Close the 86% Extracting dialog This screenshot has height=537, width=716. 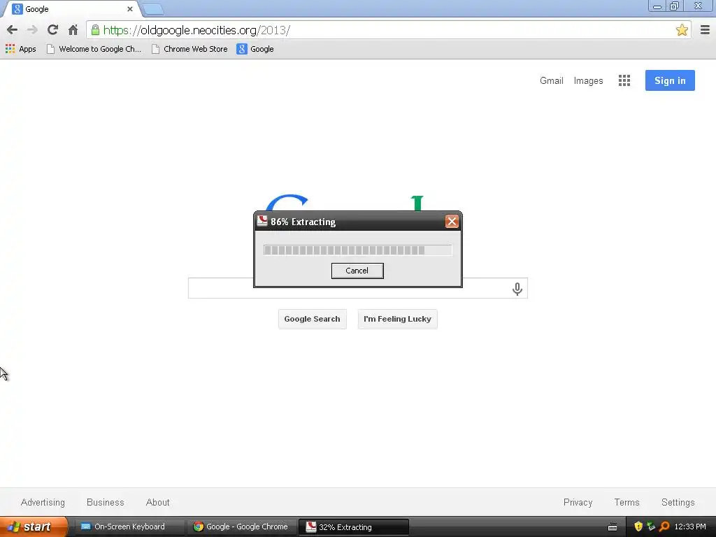(452, 222)
